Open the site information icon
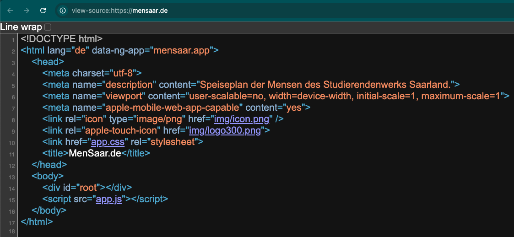 click(63, 11)
